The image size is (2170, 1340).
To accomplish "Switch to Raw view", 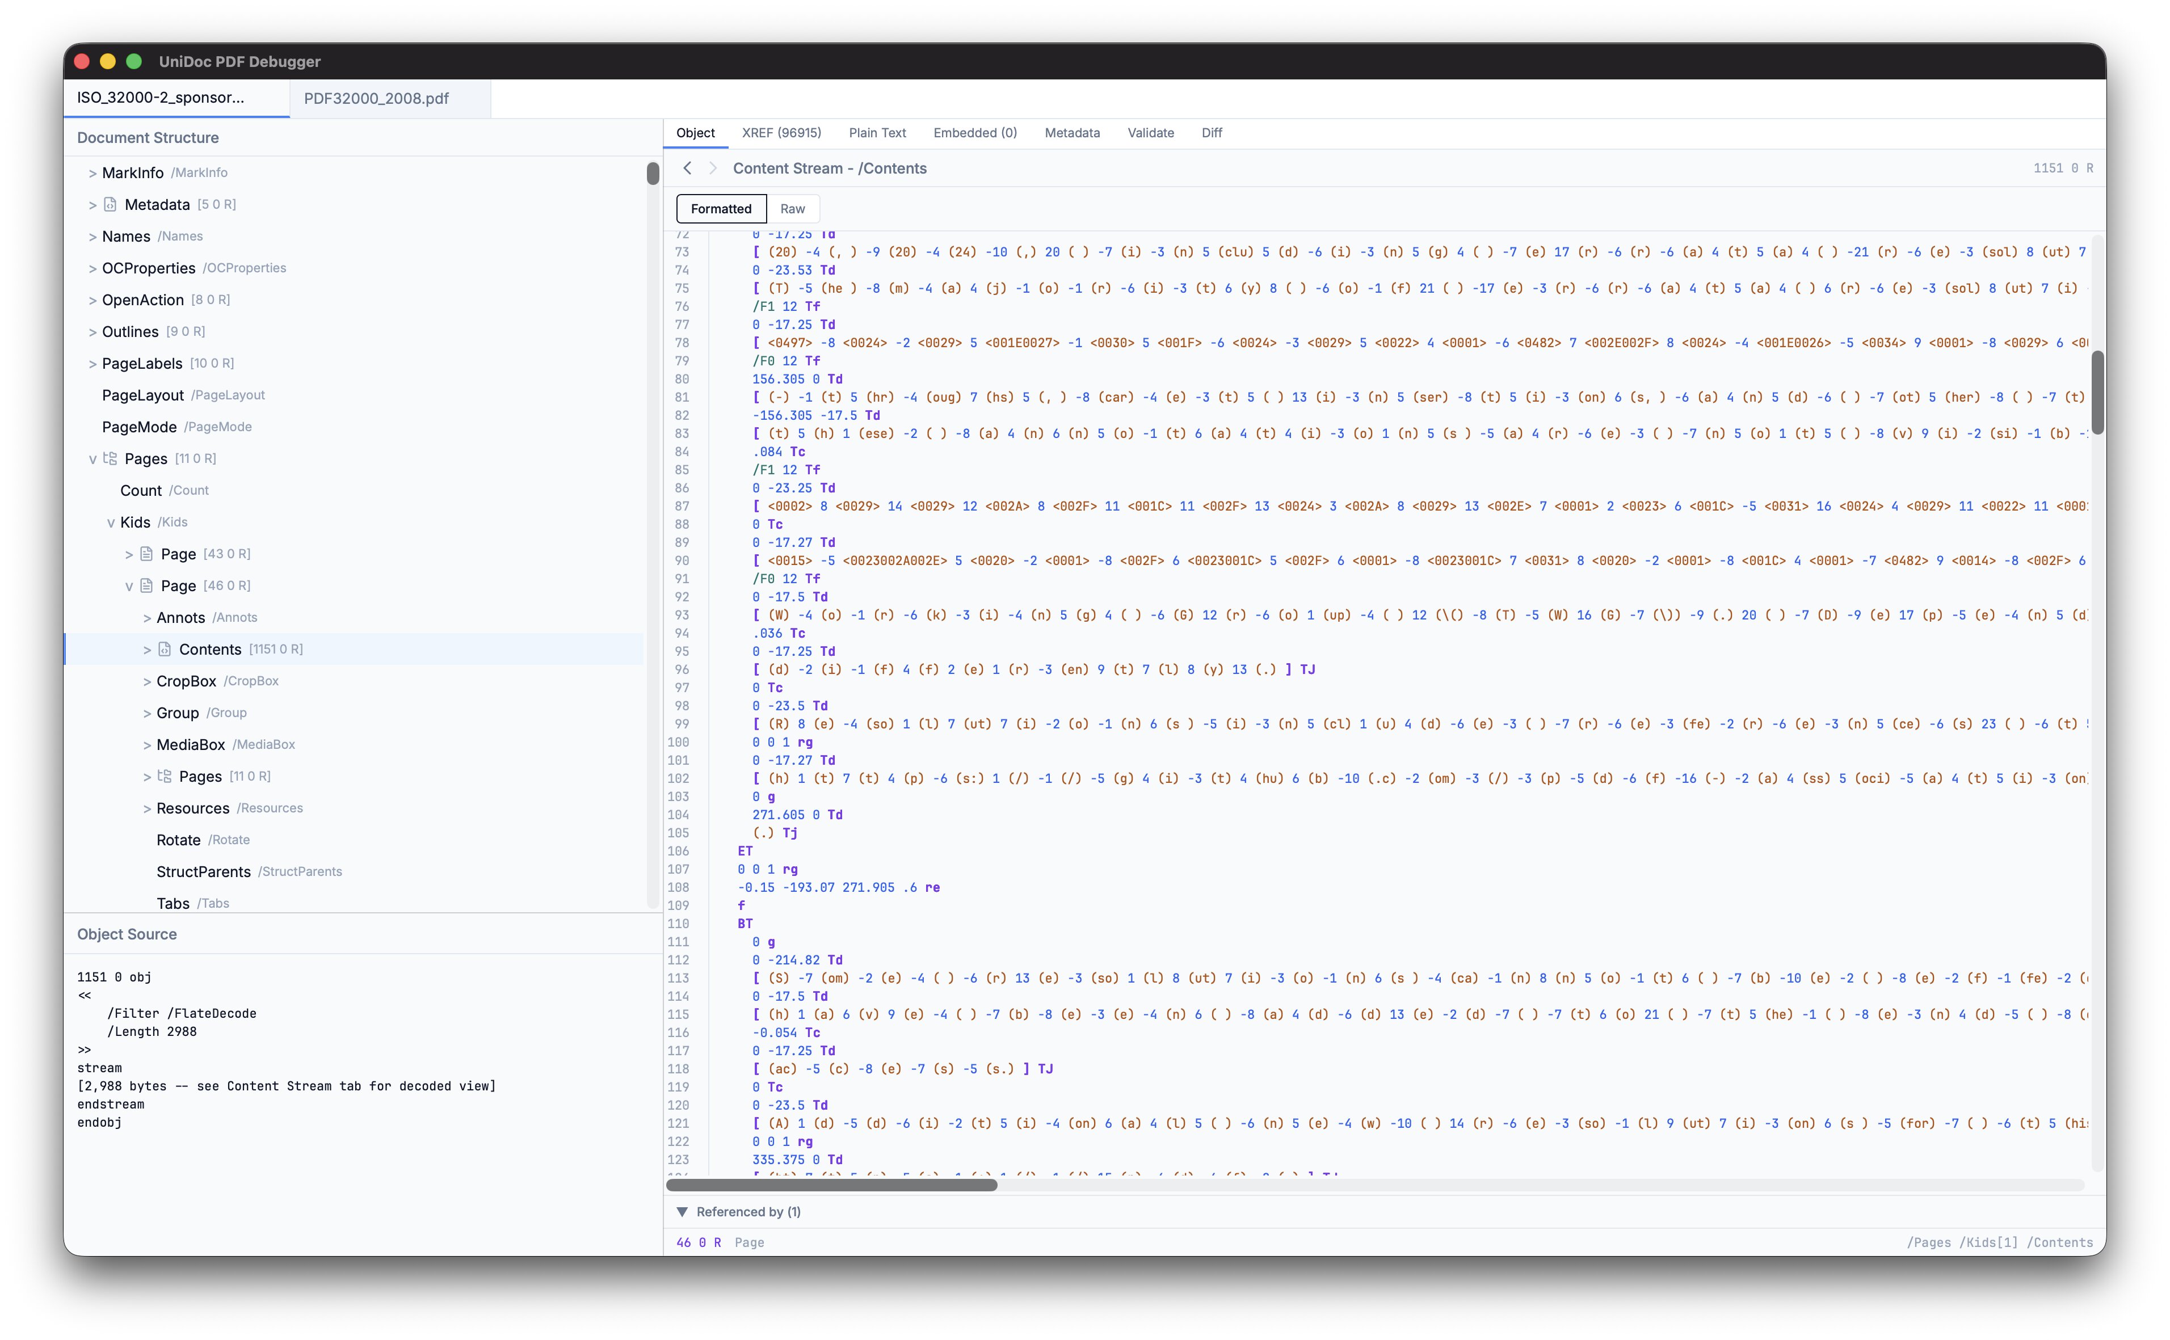I will pos(793,209).
